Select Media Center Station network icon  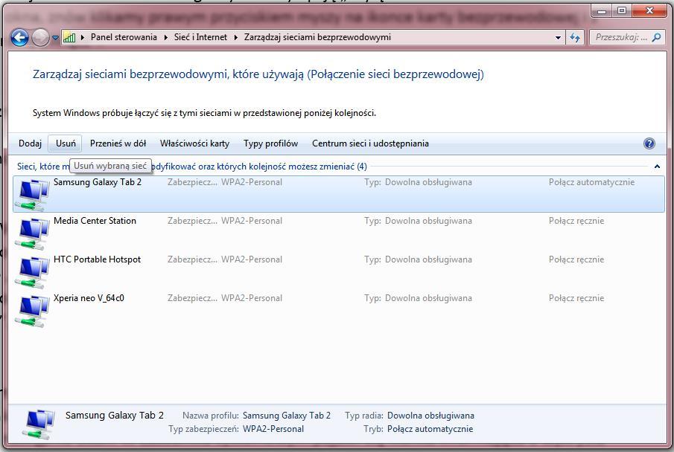(32, 233)
